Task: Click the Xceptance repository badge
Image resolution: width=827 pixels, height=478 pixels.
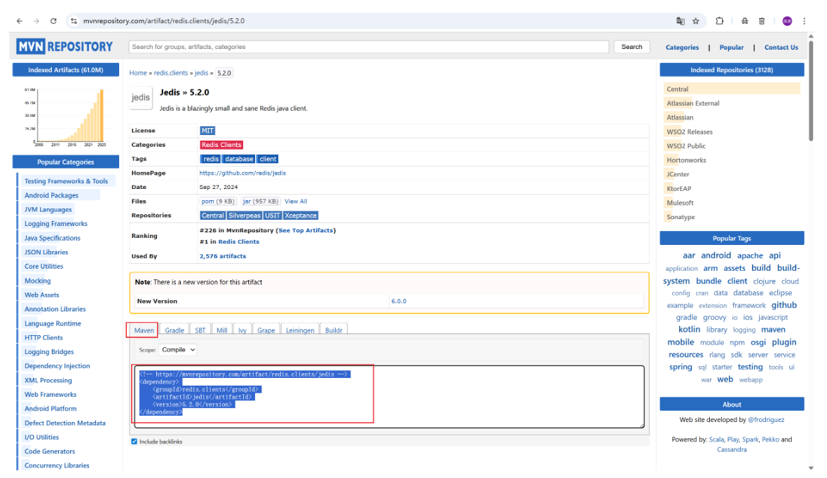Action: (x=301, y=216)
